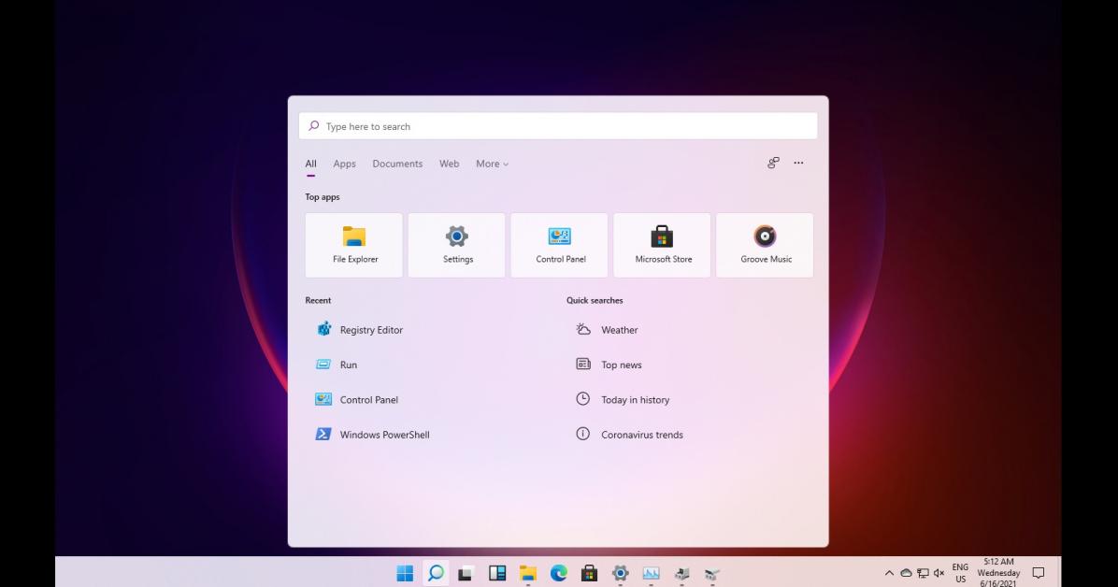Open the clock showing 5:12 AM
This screenshot has height=587, width=1118.
pyautogui.click(x=998, y=573)
